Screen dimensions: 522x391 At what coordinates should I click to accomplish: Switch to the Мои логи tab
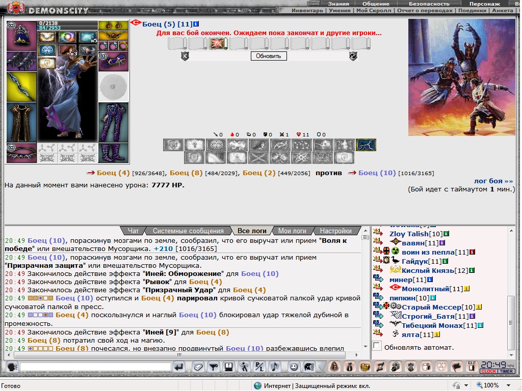click(x=292, y=231)
